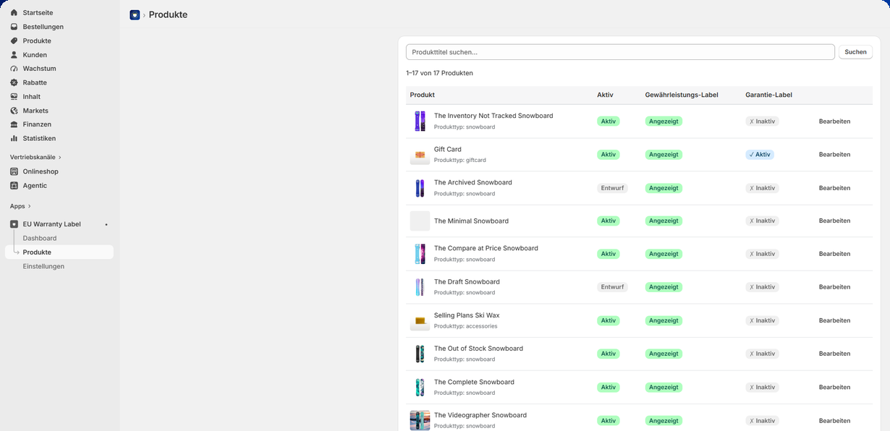Click the Rabatte discount icon

14,82
